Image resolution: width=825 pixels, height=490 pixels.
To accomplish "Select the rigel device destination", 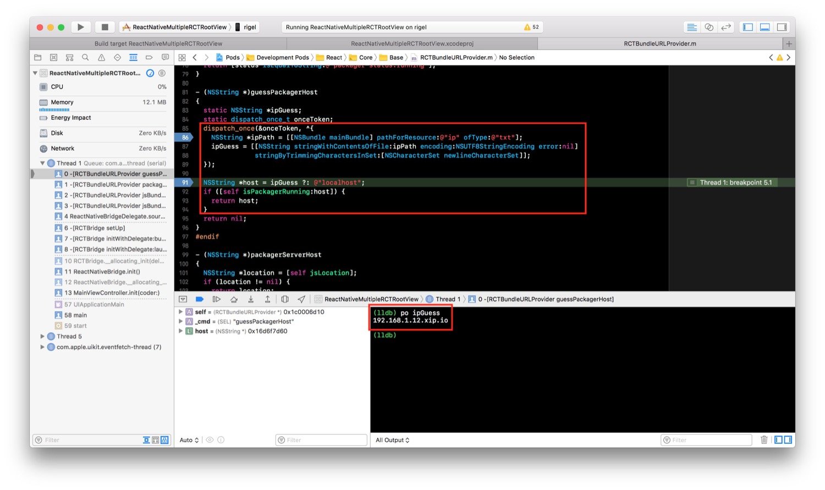I will (246, 27).
